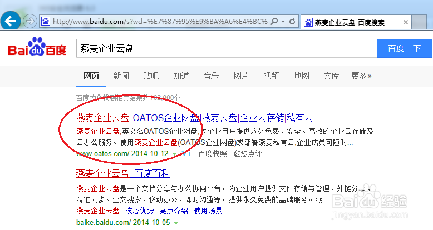Image resolution: width=433 pixels, height=230 pixels.
Task: Click the search input field with 燕麦企业云盘
Action: (227, 48)
